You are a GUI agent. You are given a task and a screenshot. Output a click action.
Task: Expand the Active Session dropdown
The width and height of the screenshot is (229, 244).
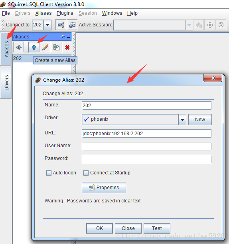(x=189, y=25)
